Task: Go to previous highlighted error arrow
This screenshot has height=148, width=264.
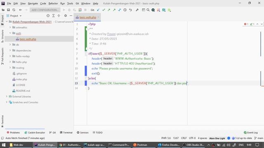Action: click(257, 24)
